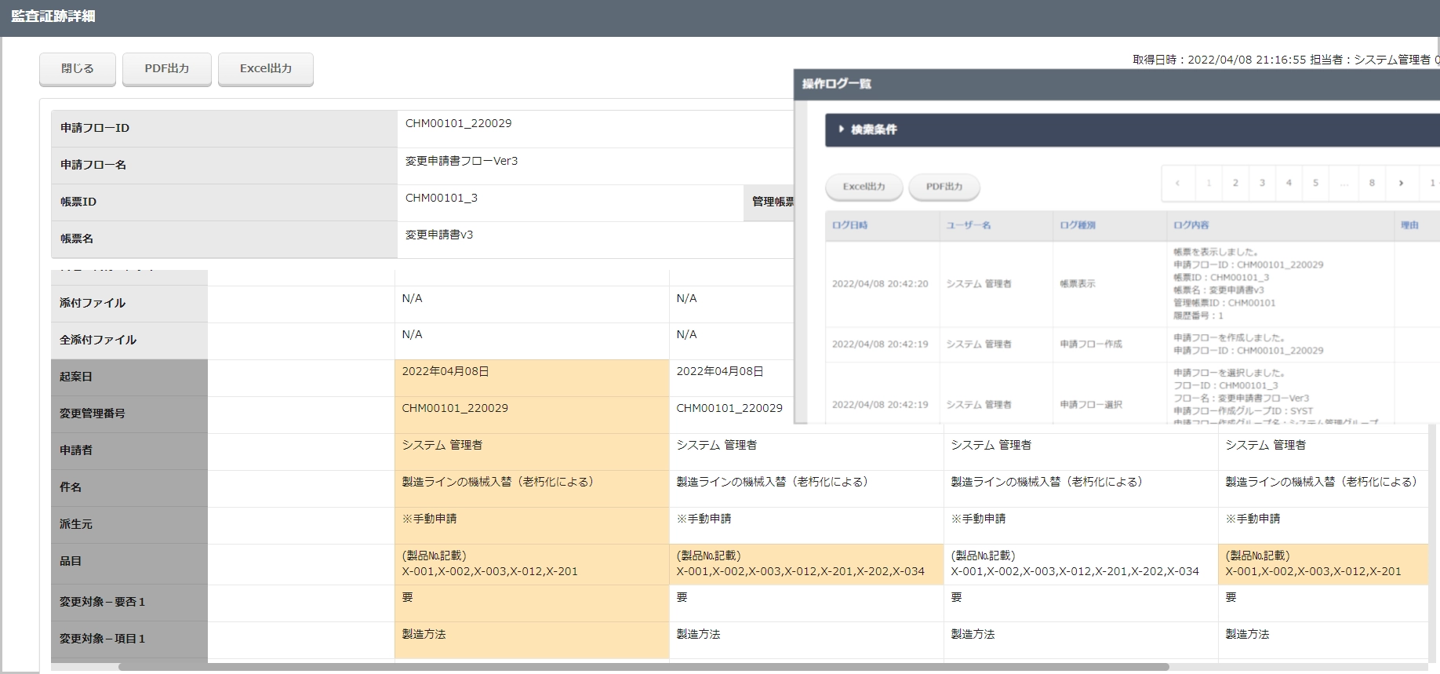Click the 理由 column header in the log
1440x674 pixels.
(1416, 225)
